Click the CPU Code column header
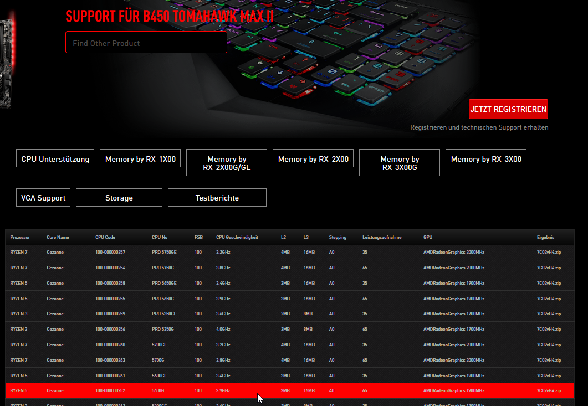Image resolution: width=588 pixels, height=406 pixels. [x=105, y=237]
